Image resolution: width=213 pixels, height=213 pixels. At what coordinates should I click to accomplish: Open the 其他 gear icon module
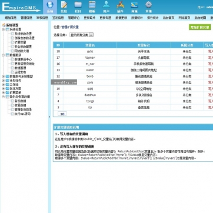(148, 7)
